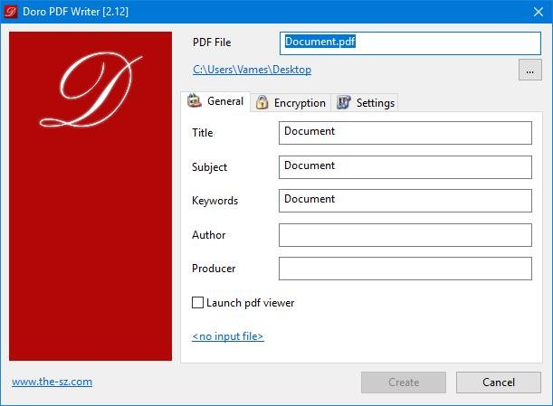Click the <no input file> link
The width and height of the screenshot is (553, 406).
(x=228, y=336)
